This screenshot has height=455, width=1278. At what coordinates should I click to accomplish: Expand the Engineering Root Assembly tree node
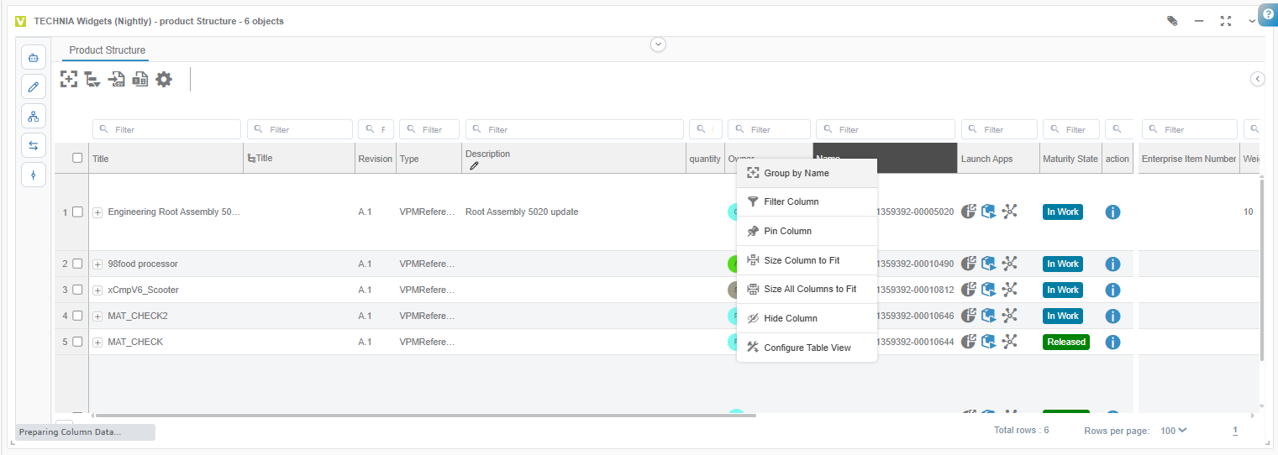pyautogui.click(x=97, y=212)
